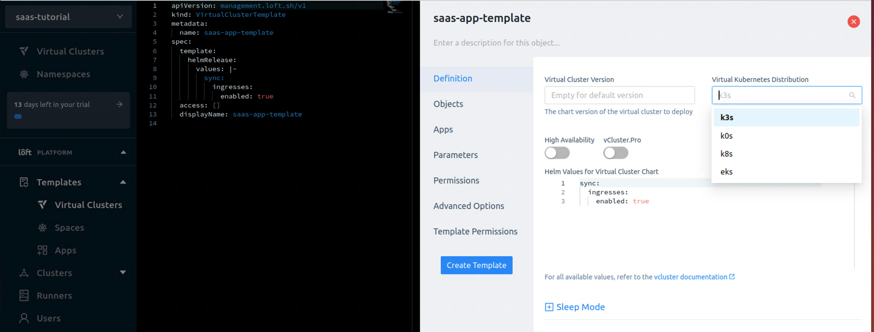
Task: Enable High Availability
Action: pyautogui.click(x=557, y=153)
